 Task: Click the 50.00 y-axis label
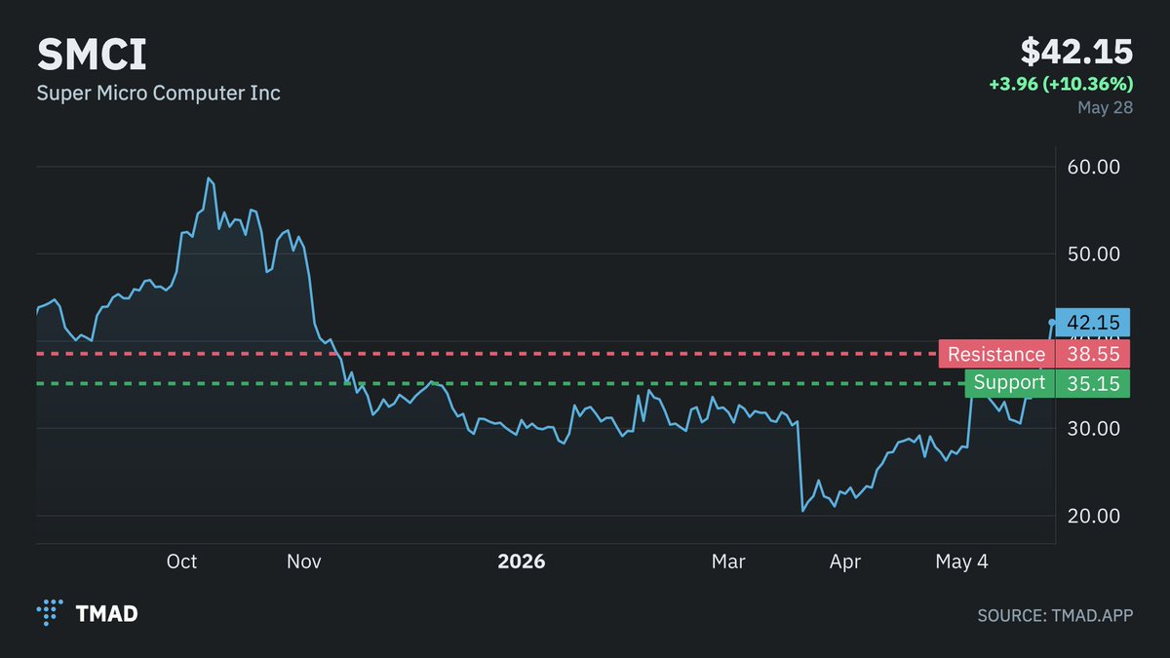[1094, 253]
